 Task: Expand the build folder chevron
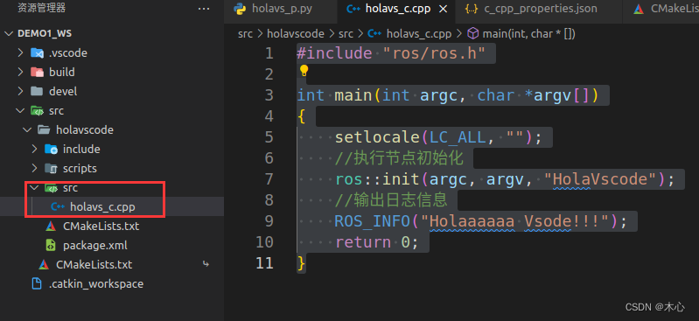click(x=20, y=73)
